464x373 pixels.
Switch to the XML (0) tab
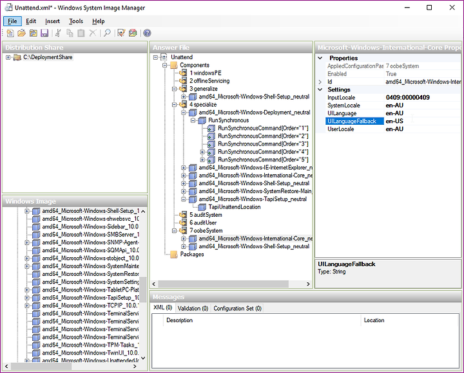163,308
